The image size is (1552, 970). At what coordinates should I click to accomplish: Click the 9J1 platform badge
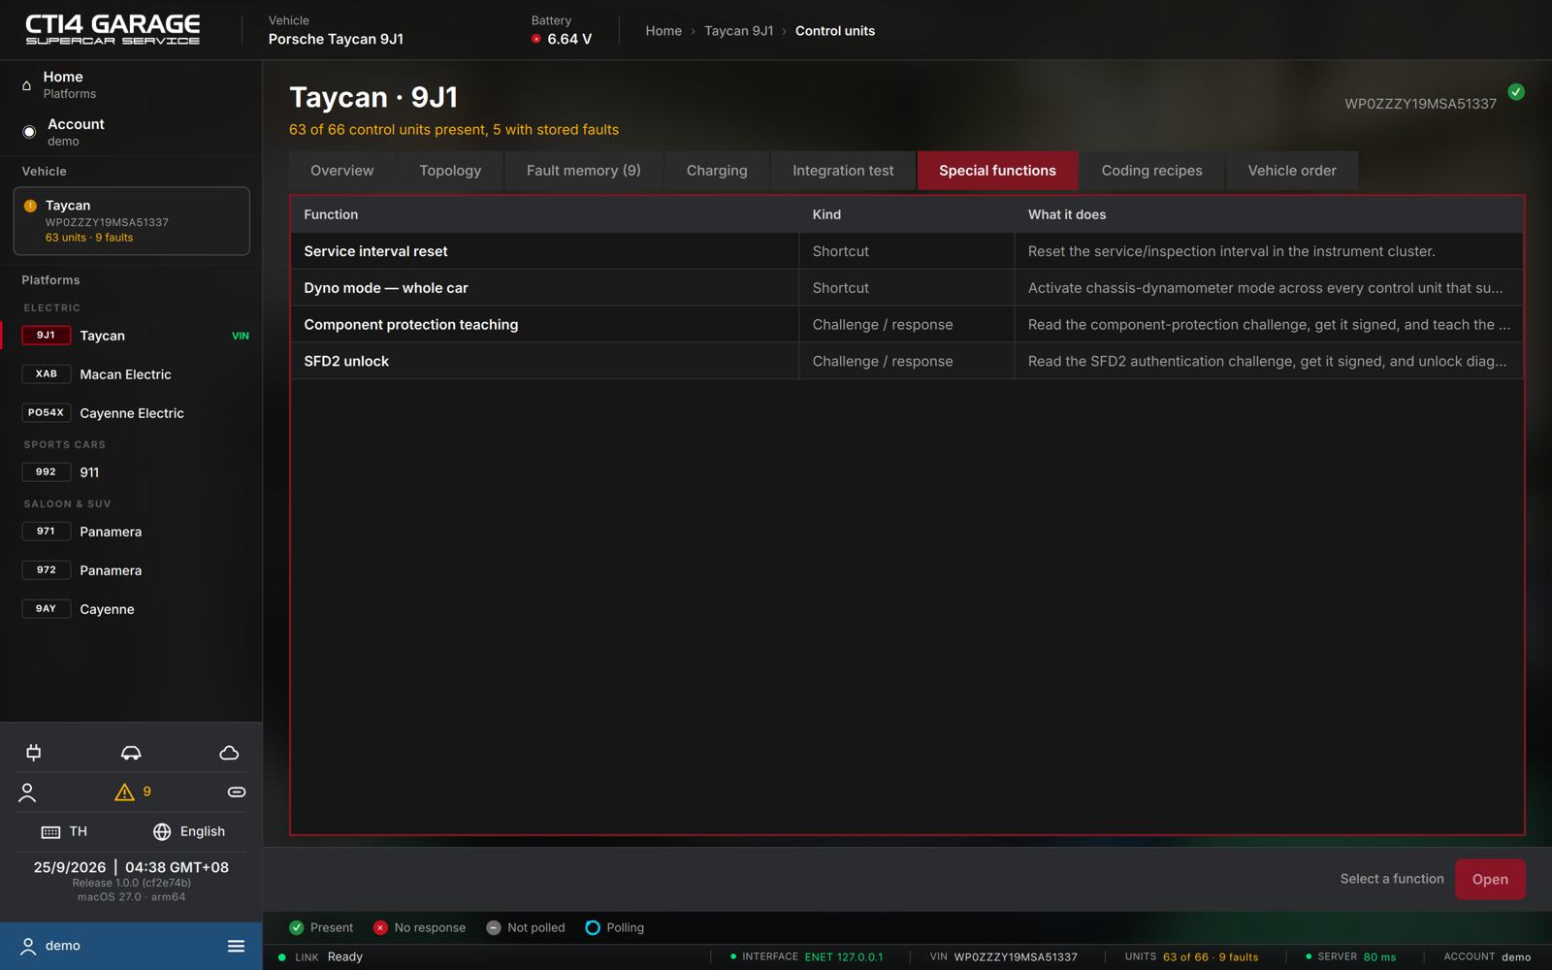pyautogui.click(x=46, y=336)
